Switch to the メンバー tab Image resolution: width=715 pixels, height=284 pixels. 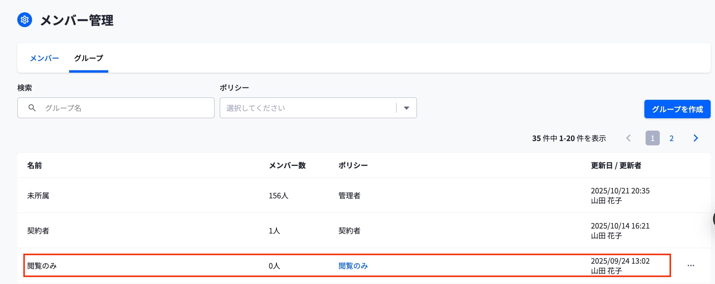44,58
